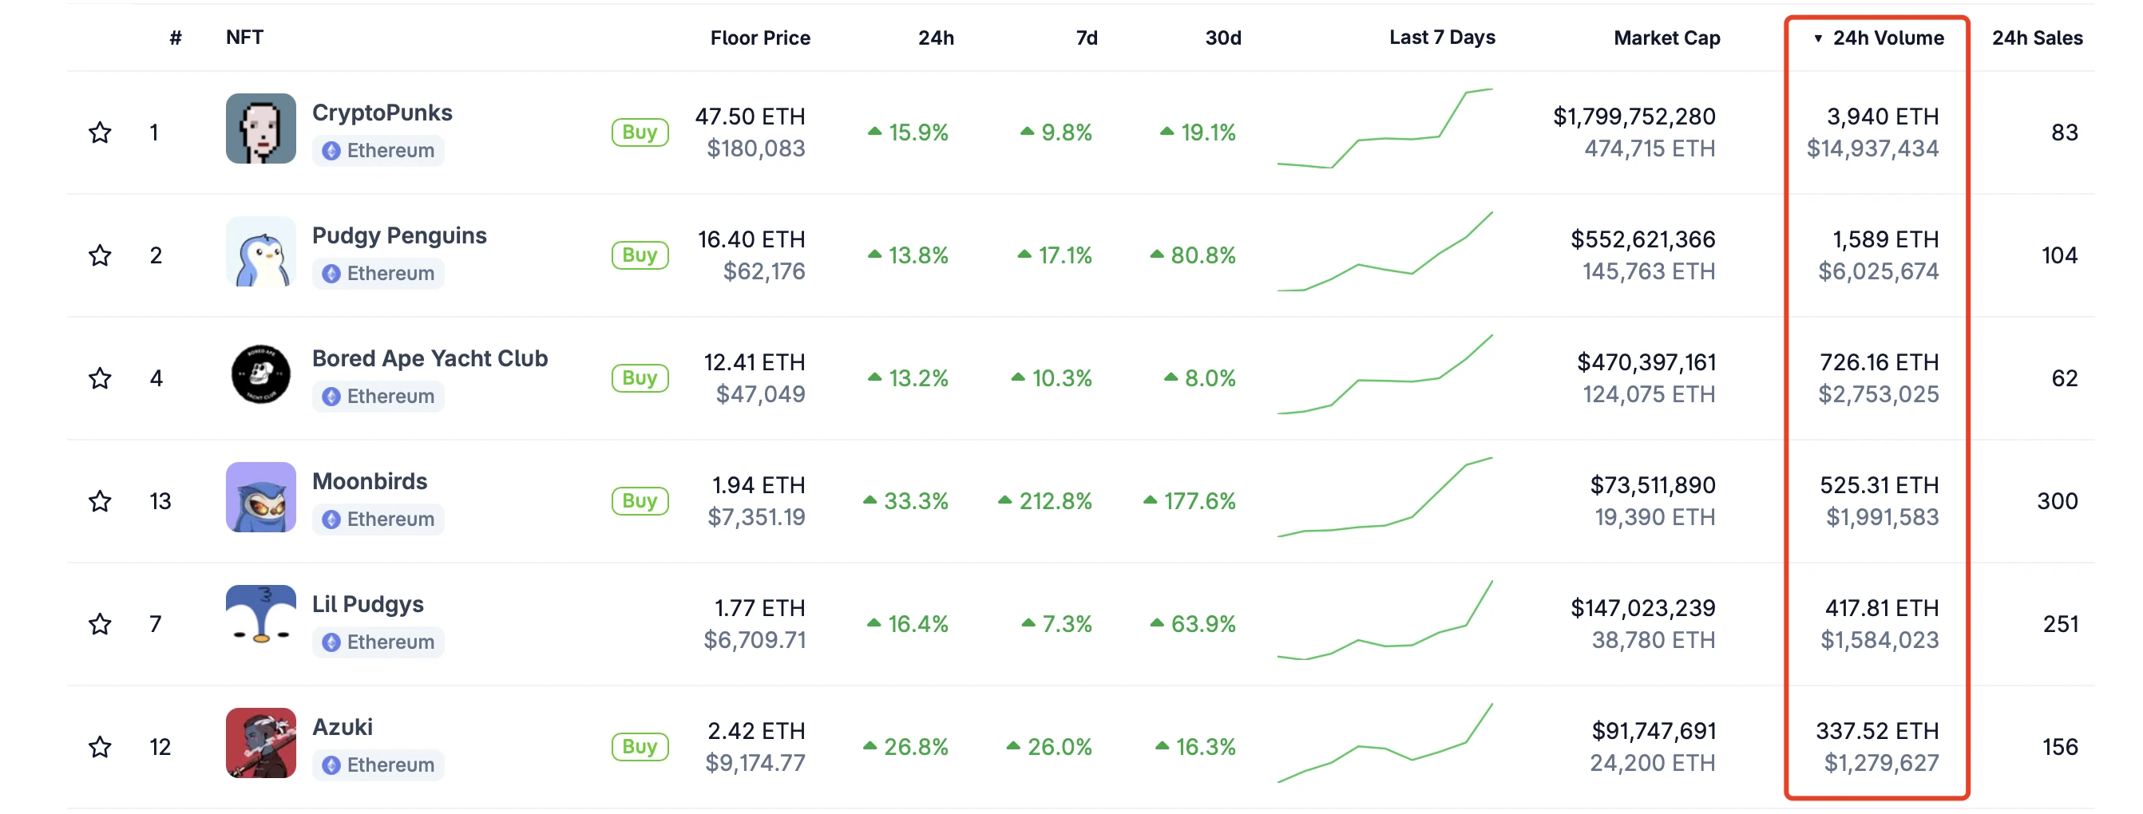Image resolution: width=2143 pixels, height=814 pixels.
Task: Click the Ethereum badge under Azuki
Action: 377,764
